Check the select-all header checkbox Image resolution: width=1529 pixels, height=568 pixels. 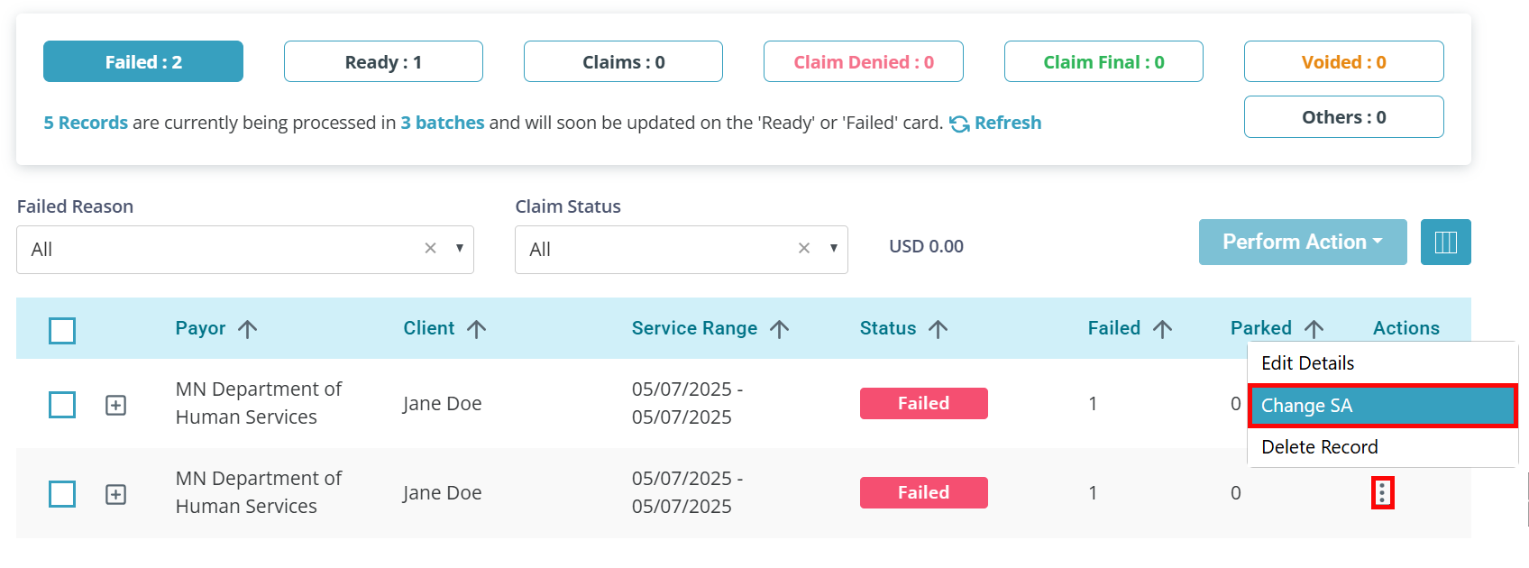62,331
